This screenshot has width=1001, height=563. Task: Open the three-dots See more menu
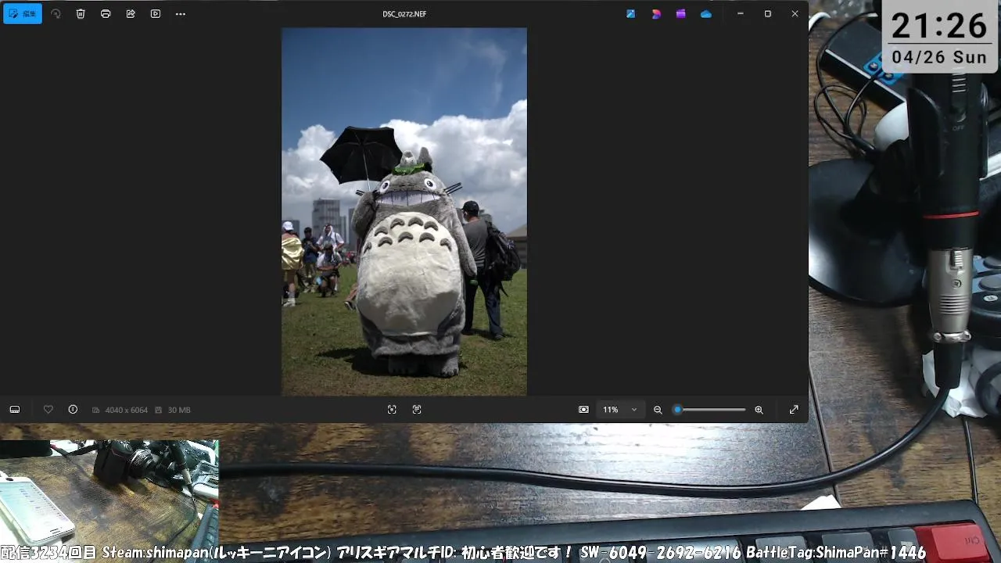pos(181,14)
